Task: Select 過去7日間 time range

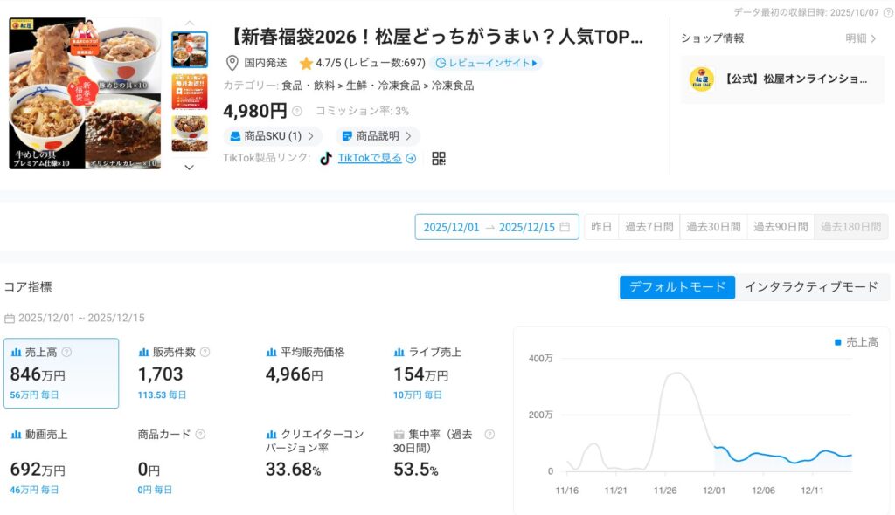Action: click(x=649, y=227)
